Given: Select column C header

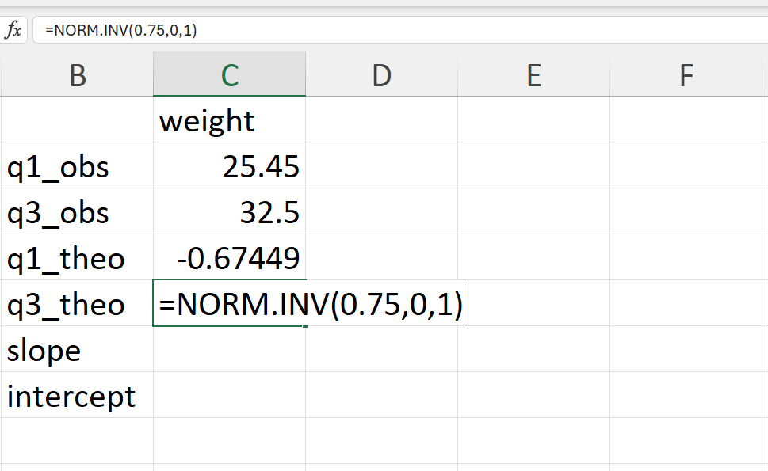Looking at the screenshot, I should (229, 75).
